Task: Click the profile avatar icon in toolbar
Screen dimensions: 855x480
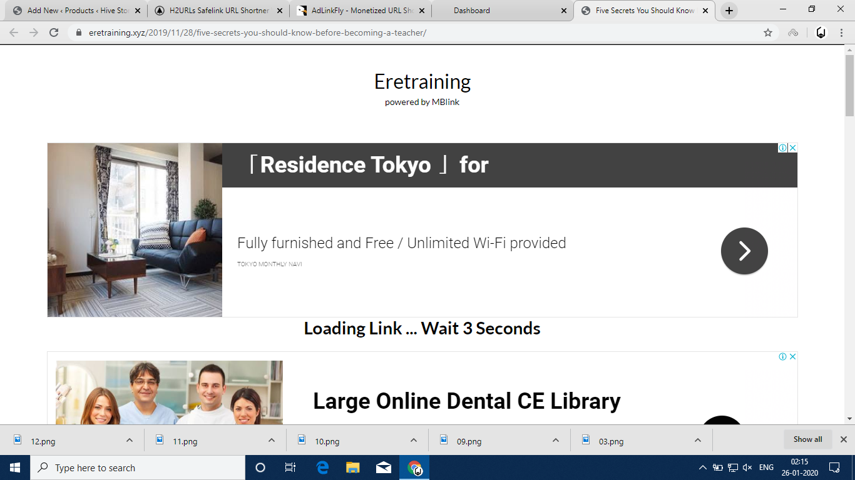Action: pos(821,32)
